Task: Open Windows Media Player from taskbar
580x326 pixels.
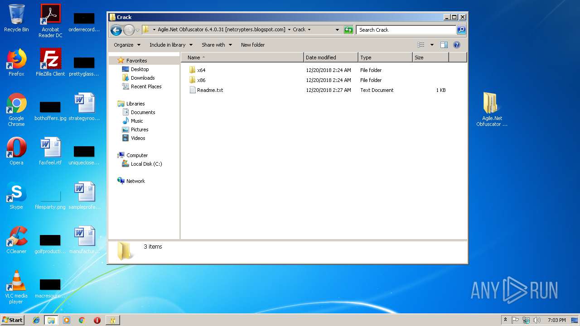Action: coord(67,320)
